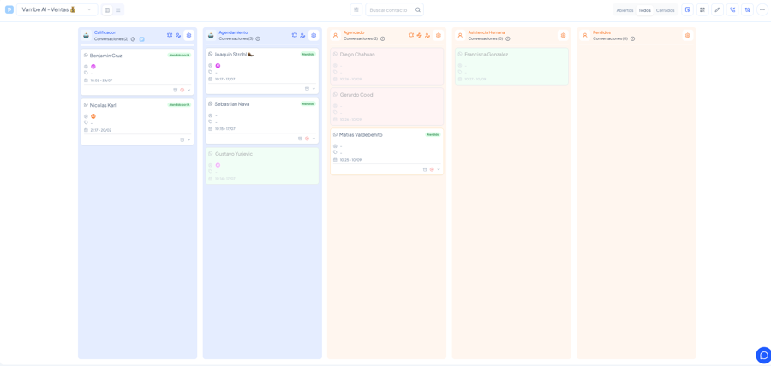Click the QR code icon in top toolbar
This screenshot has height=366, width=771.
pos(702,10)
